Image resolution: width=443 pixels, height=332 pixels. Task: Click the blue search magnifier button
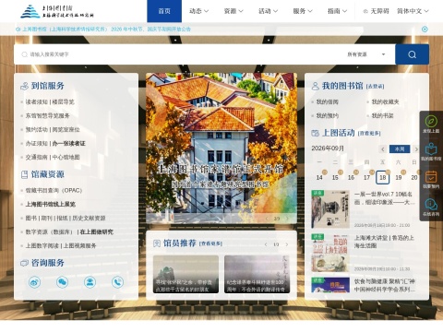(412, 54)
